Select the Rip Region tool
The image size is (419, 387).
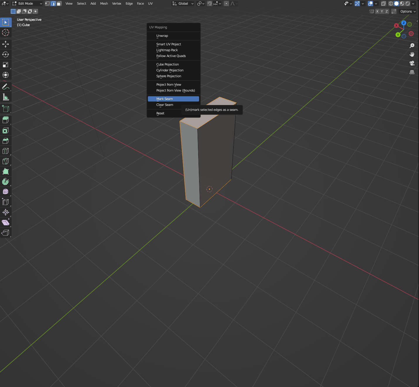[6, 233]
